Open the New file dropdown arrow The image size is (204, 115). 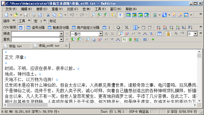pyautogui.click(x=11, y=15)
